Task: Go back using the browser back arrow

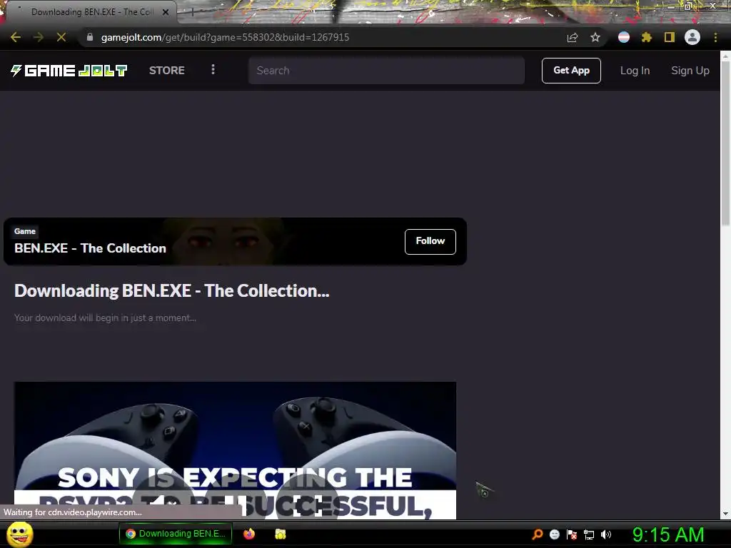Action: tap(16, 37)
